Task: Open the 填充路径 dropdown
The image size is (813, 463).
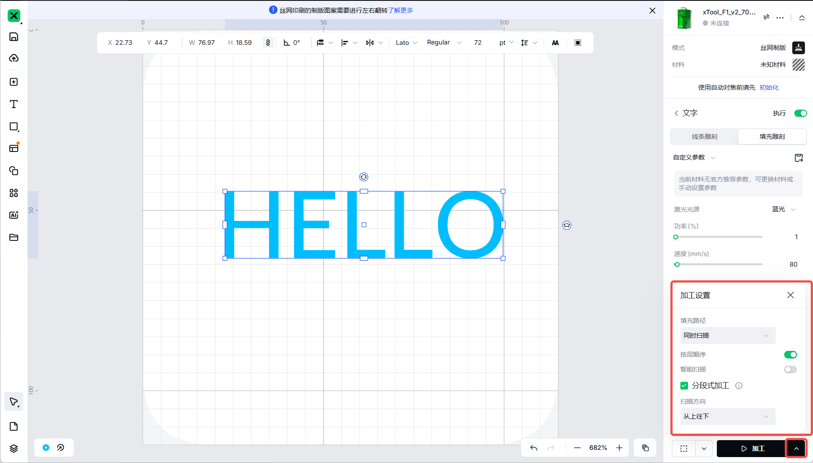Action: [727, 336]
